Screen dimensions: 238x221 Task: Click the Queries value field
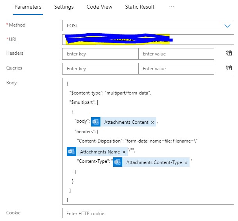(x=176, y=69)
